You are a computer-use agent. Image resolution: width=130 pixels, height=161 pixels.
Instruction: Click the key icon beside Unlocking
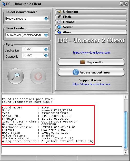pos(59,12)
